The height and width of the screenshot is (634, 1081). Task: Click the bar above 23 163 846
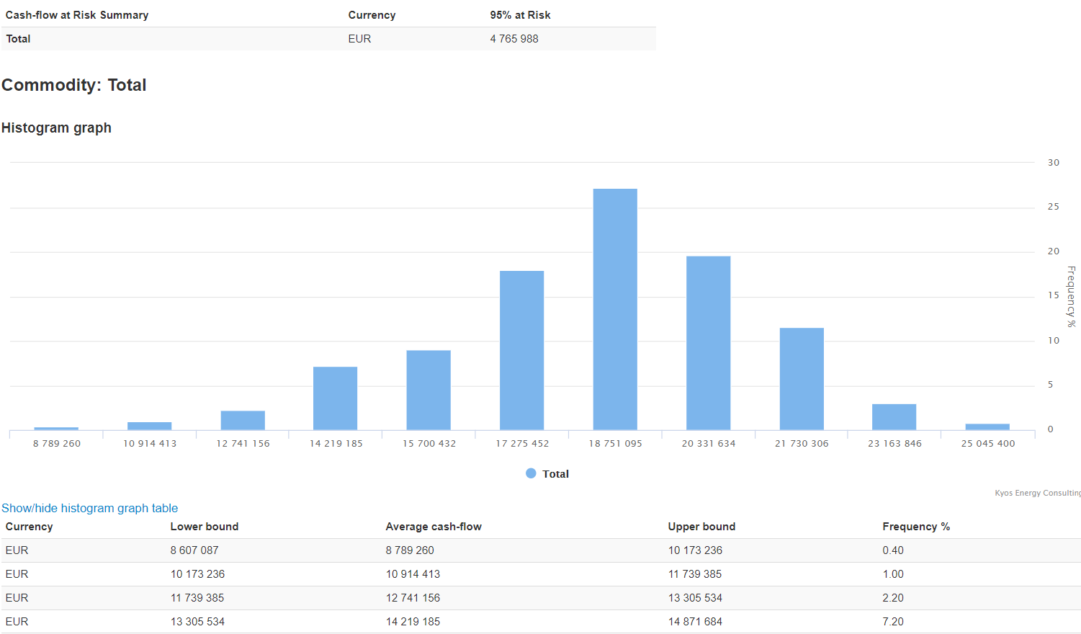pyautogui.click(x=894, y=417)
